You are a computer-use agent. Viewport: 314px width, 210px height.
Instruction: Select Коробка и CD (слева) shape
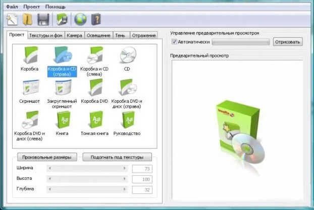[94, 61]
